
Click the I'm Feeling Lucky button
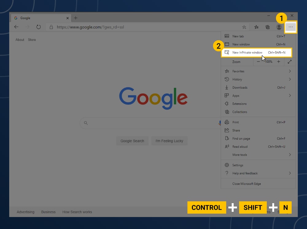tap(169, 141)
